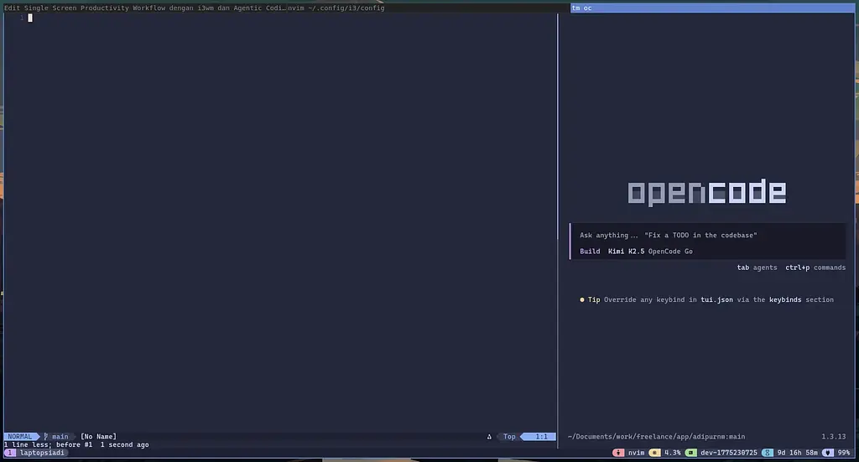
Task: Click the yellow Tip bullet dot
Action: click(582, 299)
